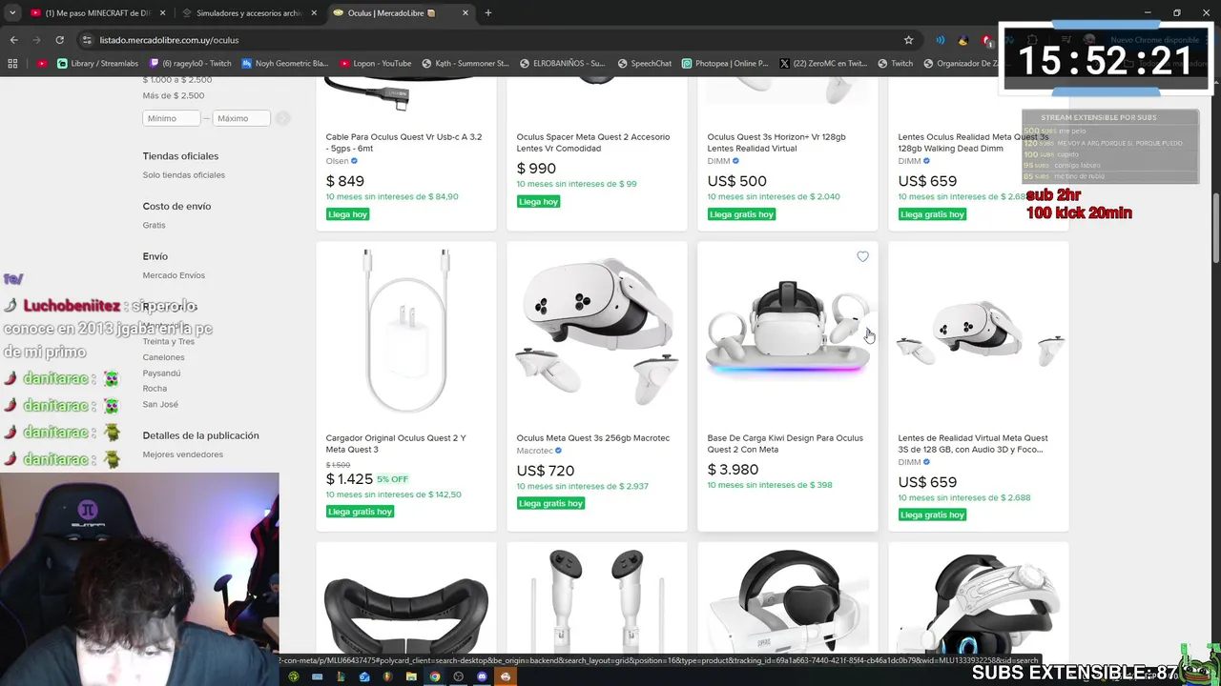Open the Noyh Geometric Bla... bookmark
Viewport: 1221px width, 686px height.
[285, 64]
